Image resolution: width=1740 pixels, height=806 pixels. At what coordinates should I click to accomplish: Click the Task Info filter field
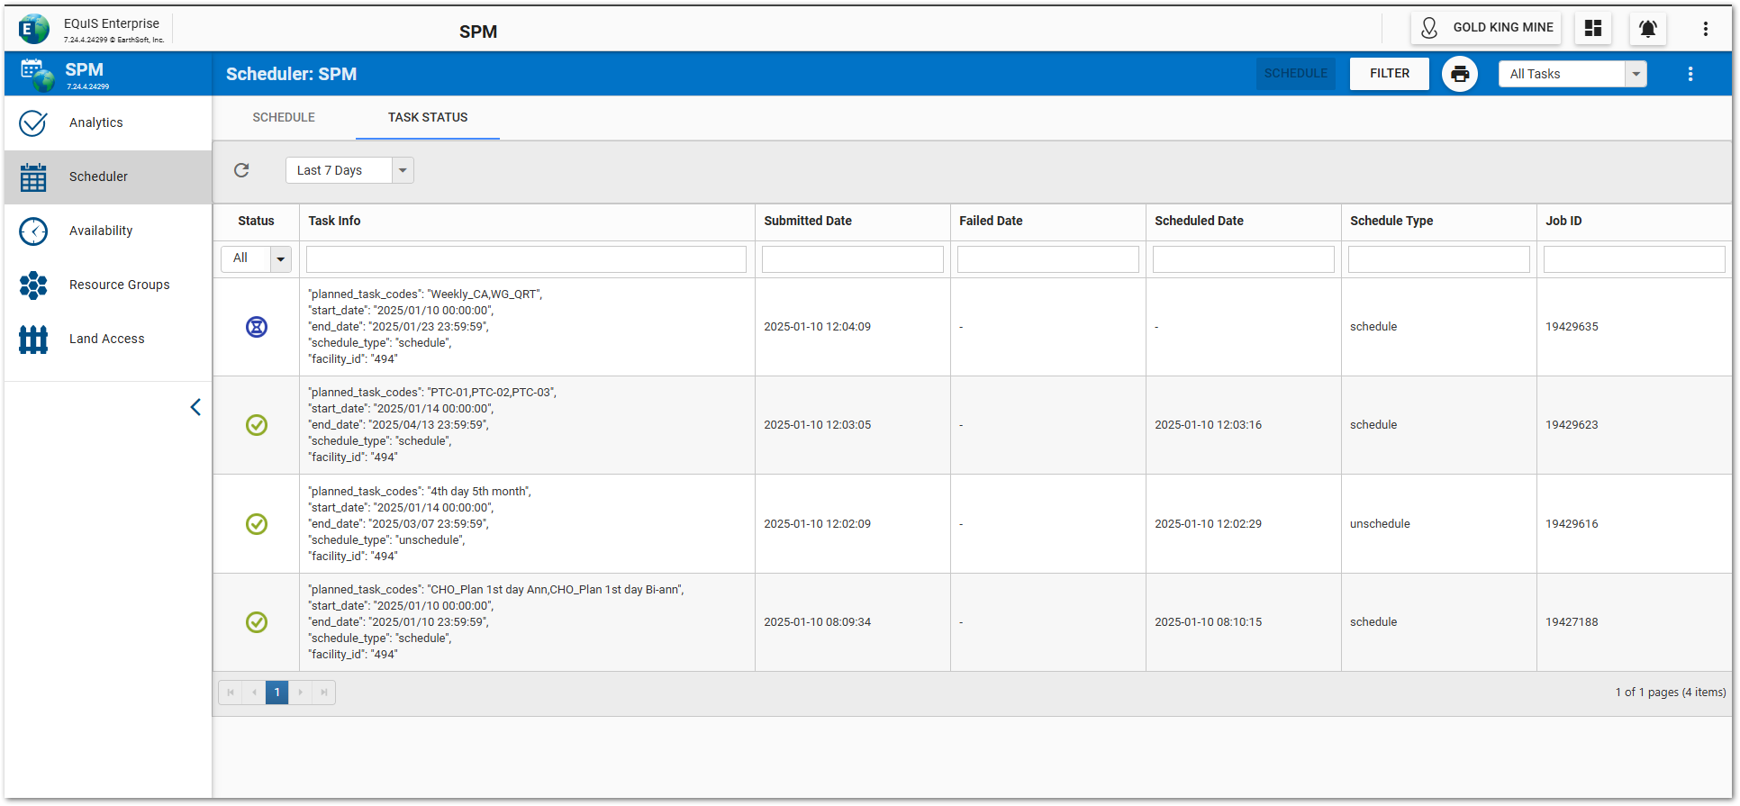coord(526,259)
